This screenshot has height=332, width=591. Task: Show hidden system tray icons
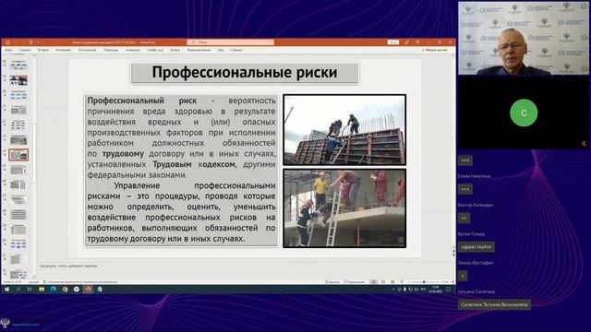point(393,290)
